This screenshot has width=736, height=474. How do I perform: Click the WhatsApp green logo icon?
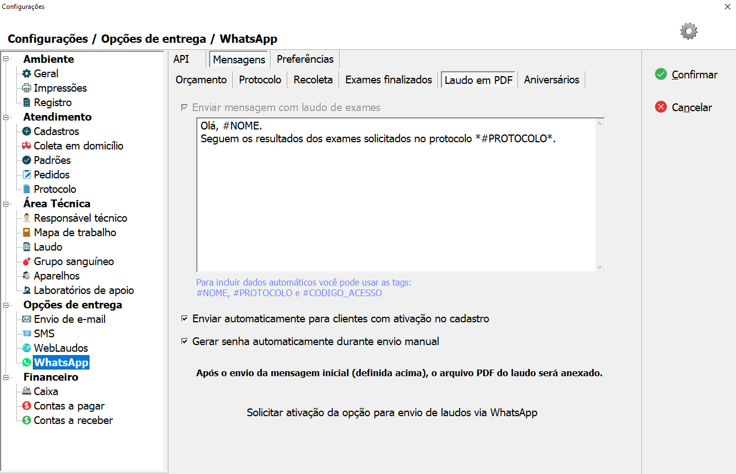pos(27,362)
